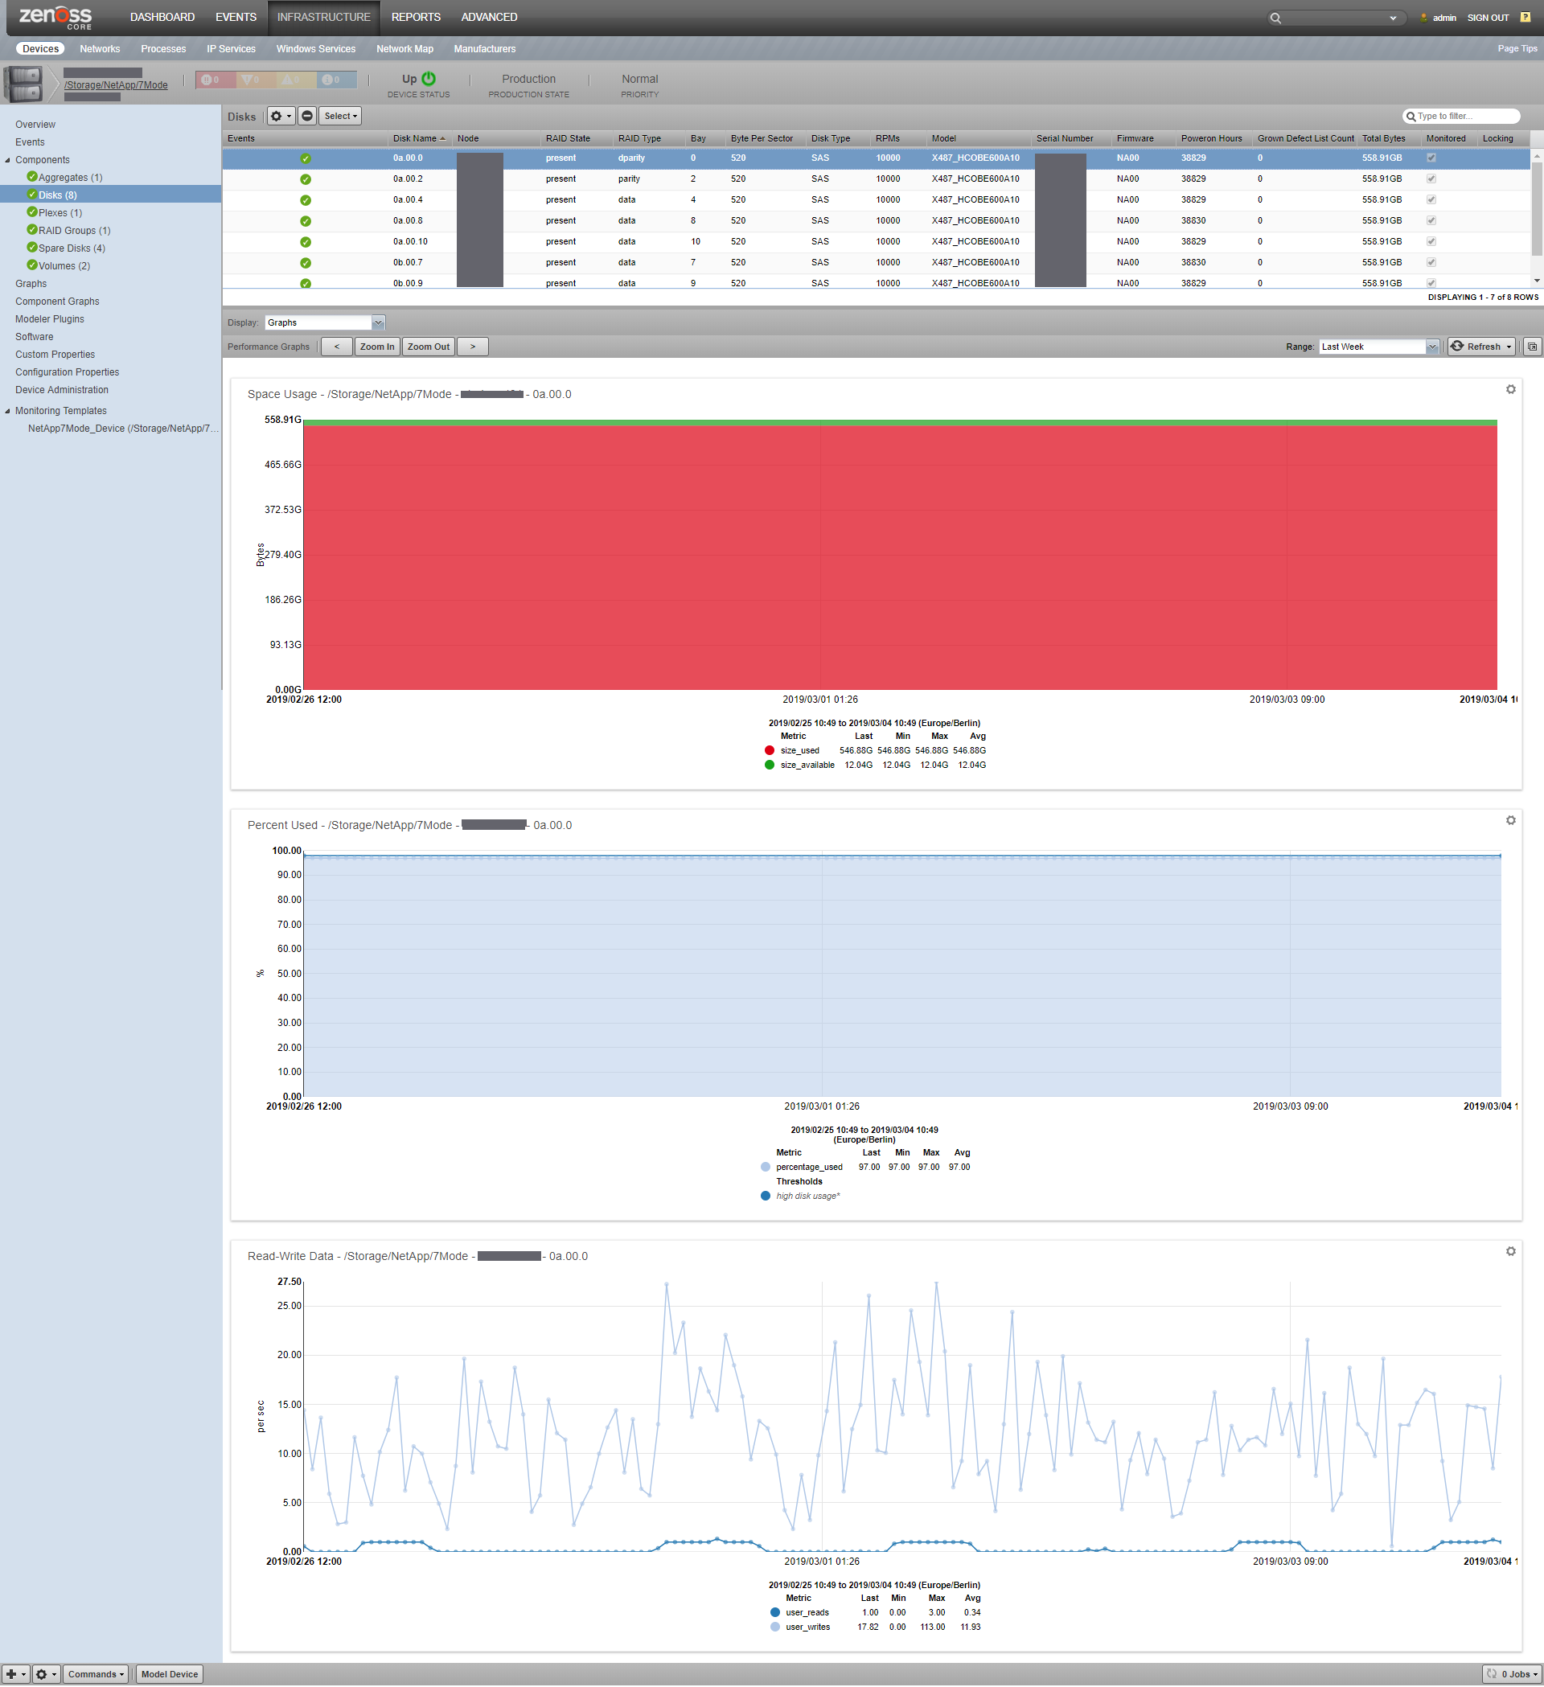Click the disk table vertical scrollbar
The width and height of the screenshot is (1544, 1687).
pyautogui.click(x=1537, y=209)
